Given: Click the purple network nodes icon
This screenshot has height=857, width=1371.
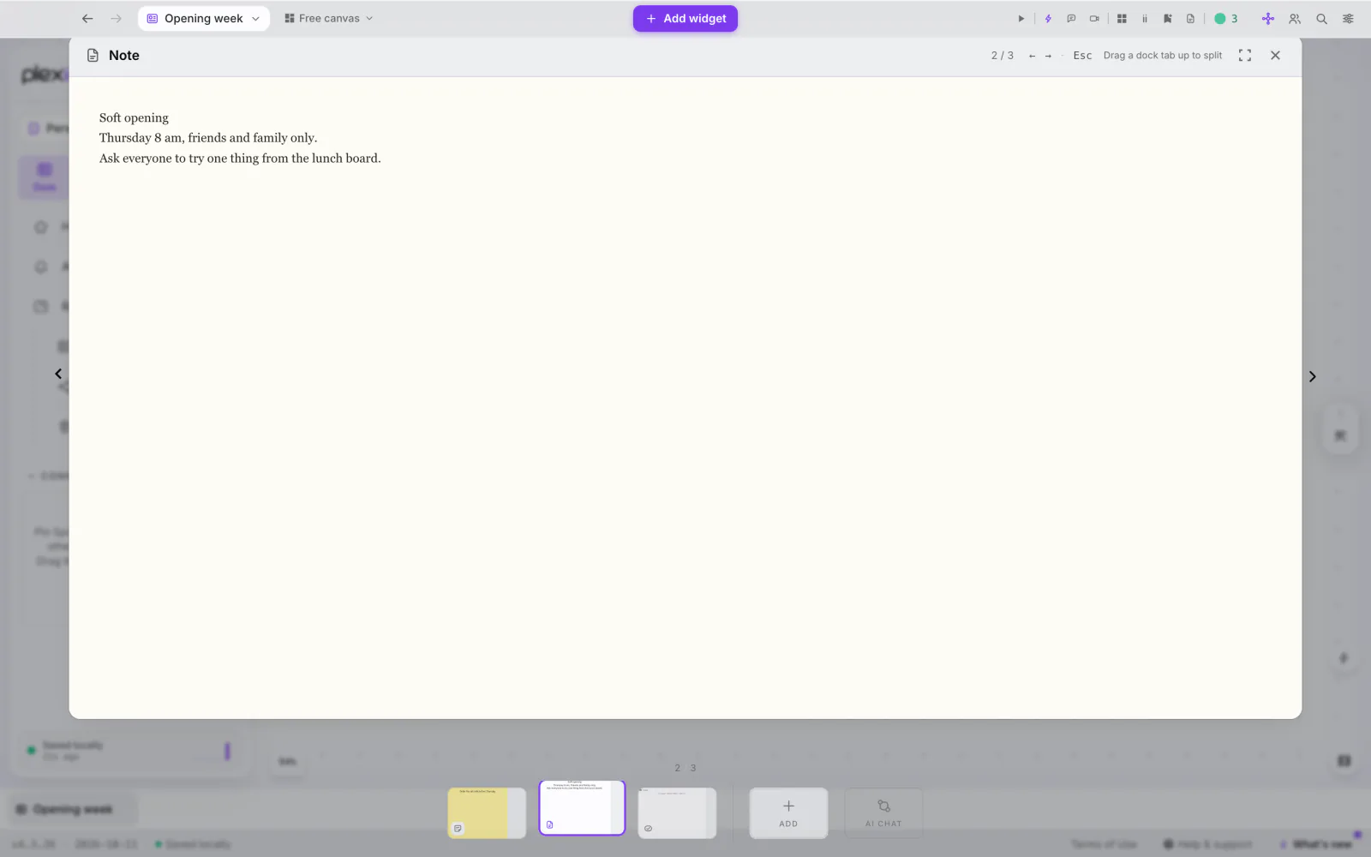Looking at the screenshot, I should click(x=1268, y=19).
